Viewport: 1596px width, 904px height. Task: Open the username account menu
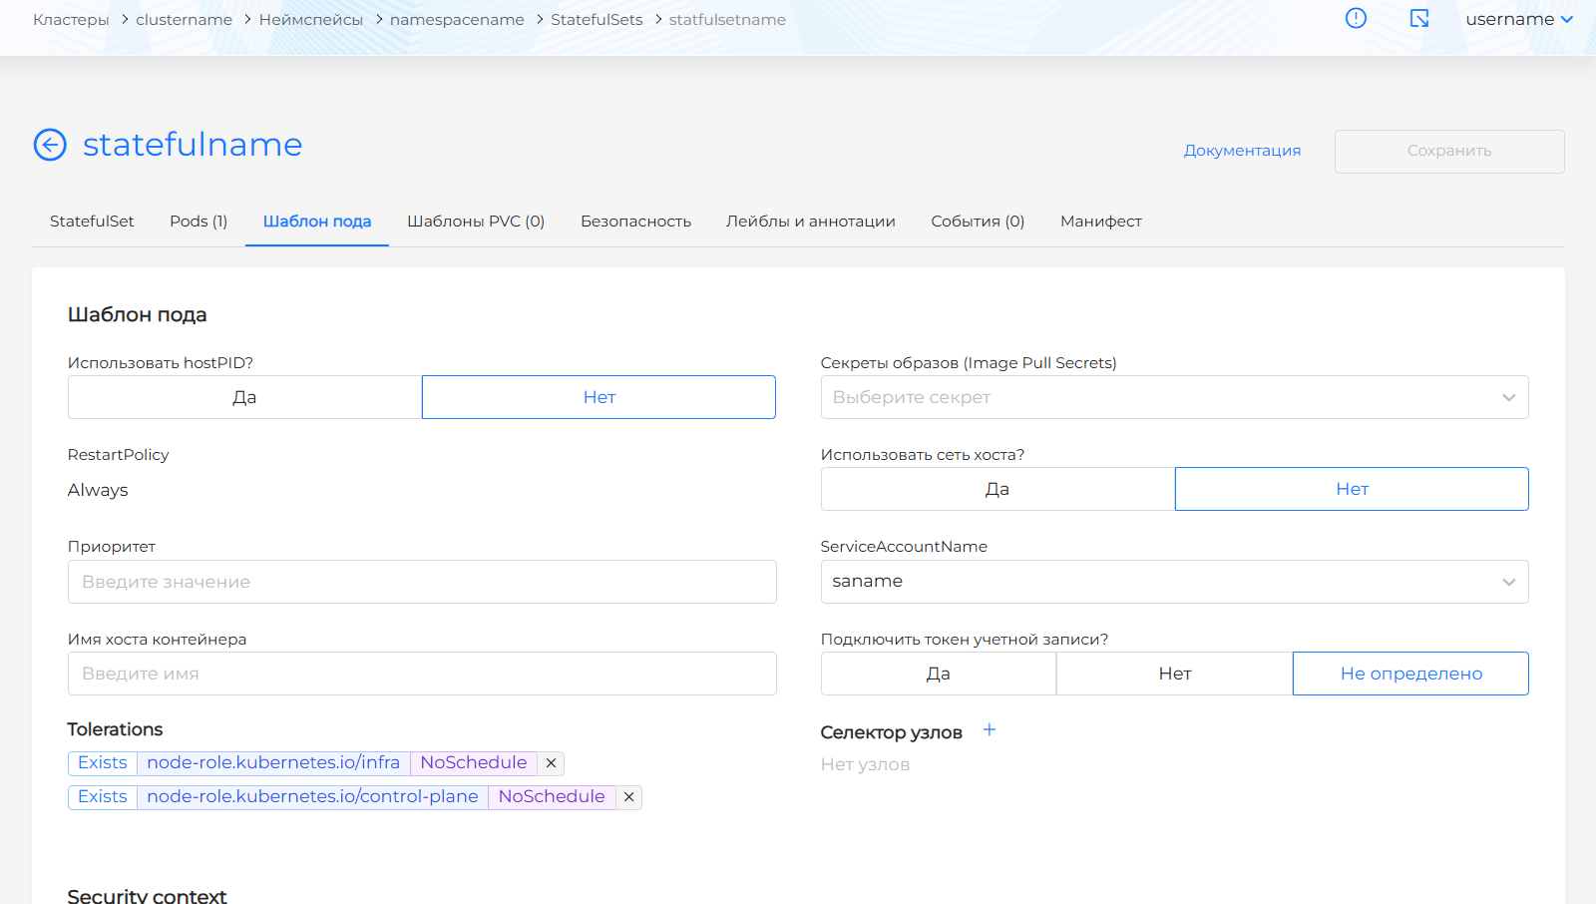point(1518,19)
